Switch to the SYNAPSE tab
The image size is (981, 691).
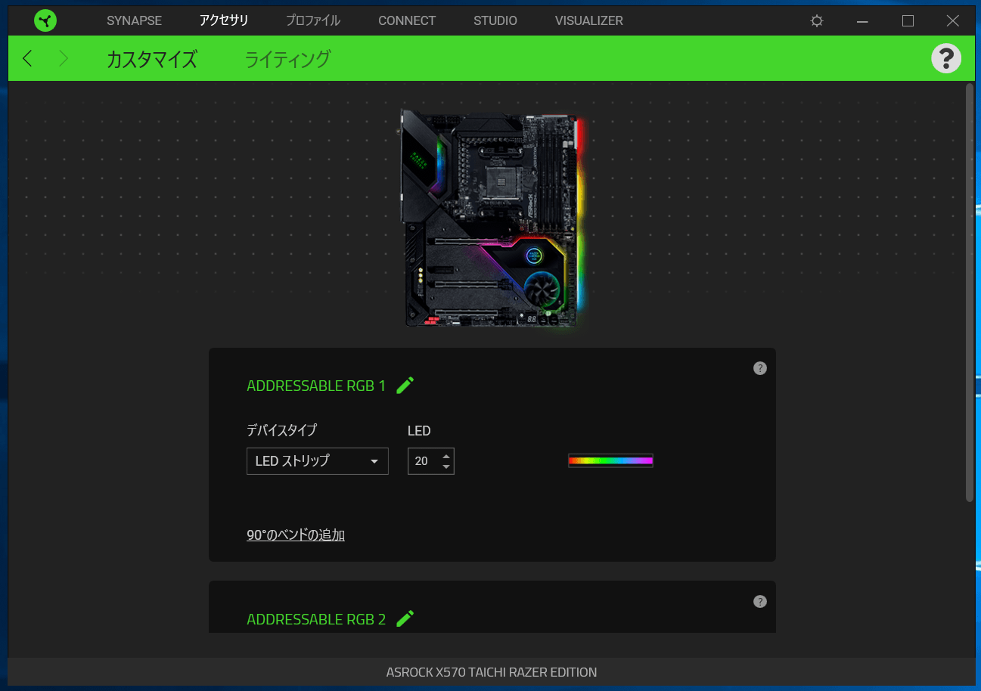(134, 21)
